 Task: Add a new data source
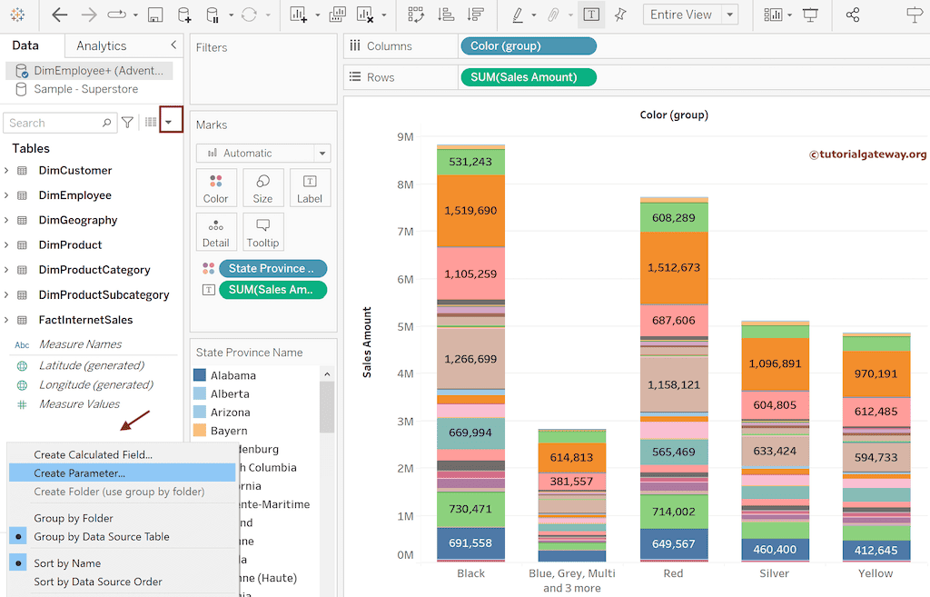pyautogui.click(x=184, y=15)
